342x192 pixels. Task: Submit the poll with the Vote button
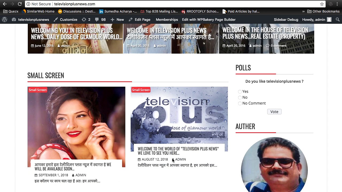[x=274, y=112]
